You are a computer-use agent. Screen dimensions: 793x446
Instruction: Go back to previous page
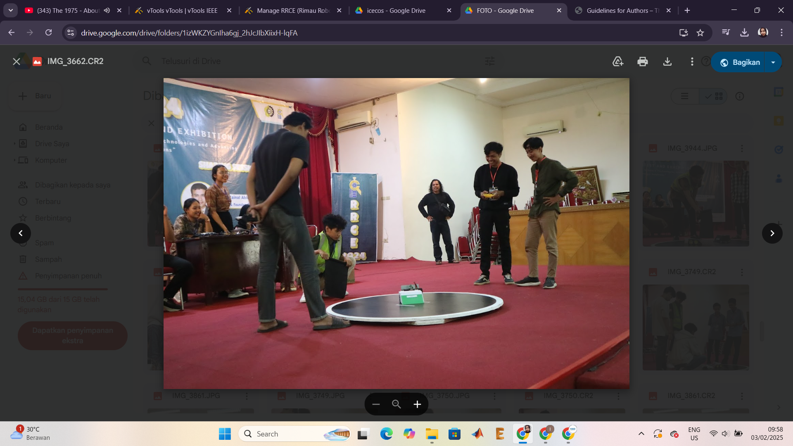12,33
